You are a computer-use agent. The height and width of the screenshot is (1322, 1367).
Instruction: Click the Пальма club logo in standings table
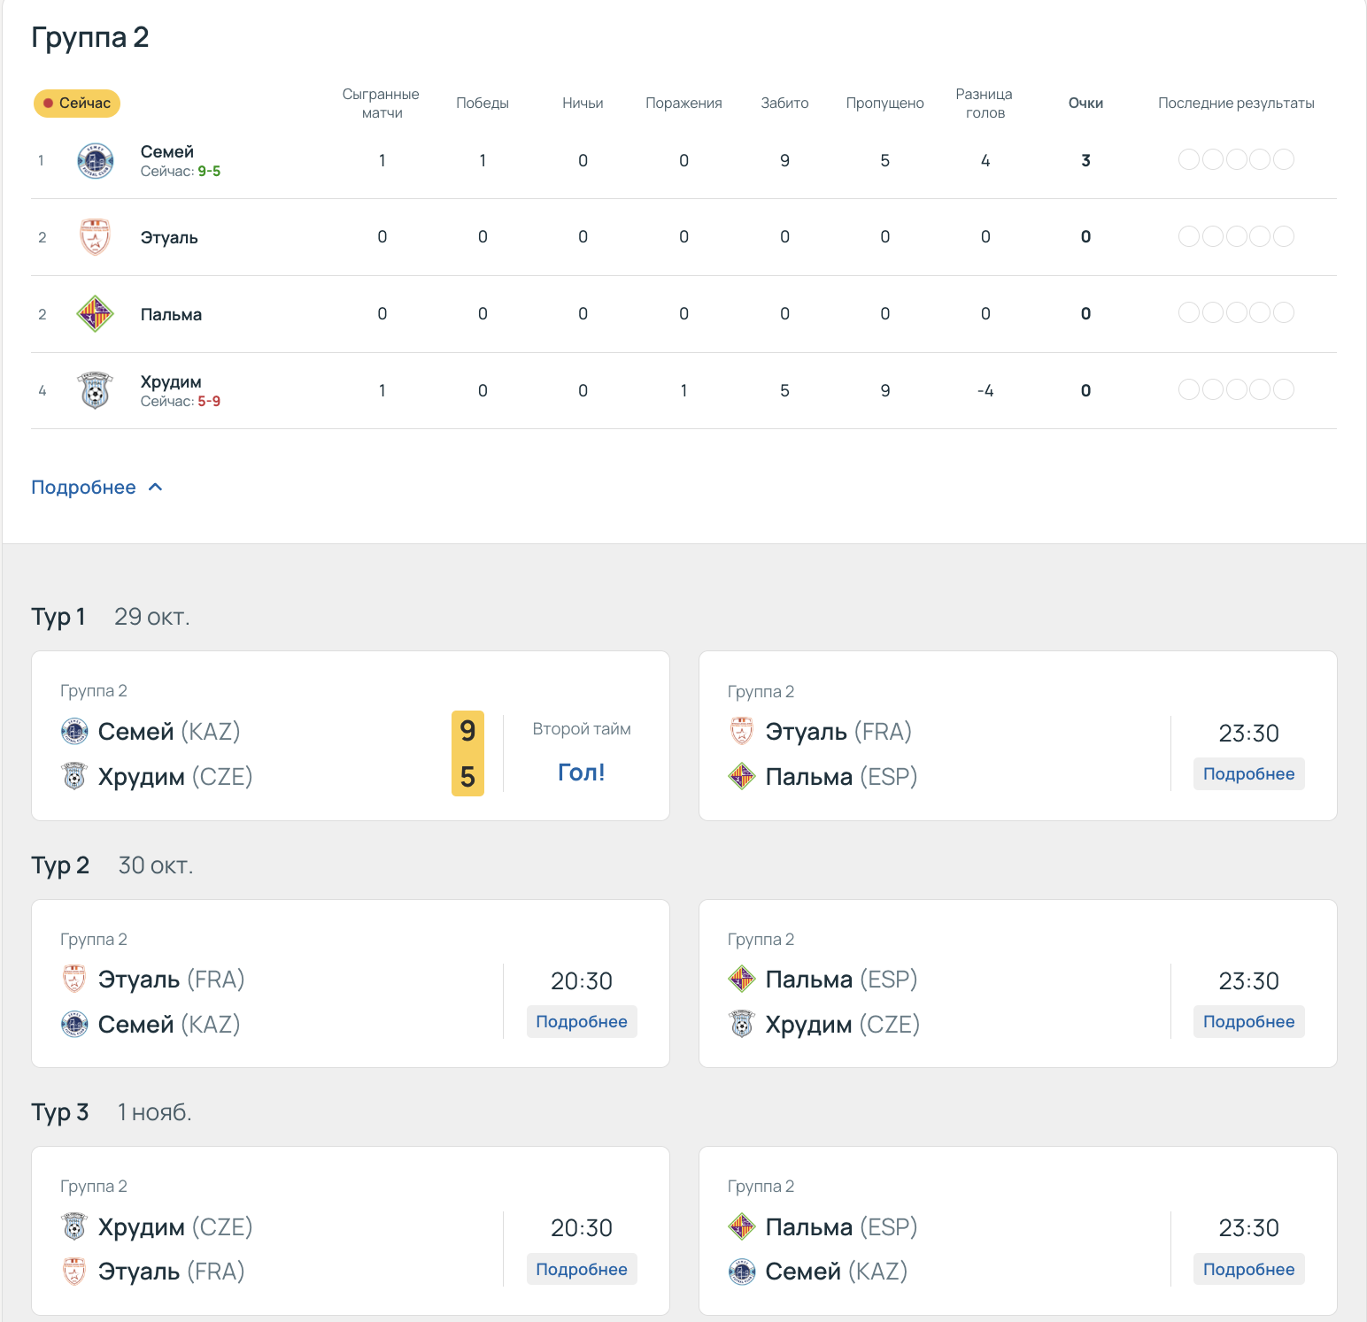pyautogui.click(x=95, y=314)
